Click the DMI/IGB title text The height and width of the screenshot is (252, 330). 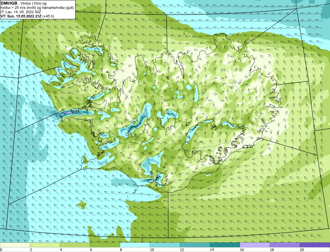[x=9, y=3]
